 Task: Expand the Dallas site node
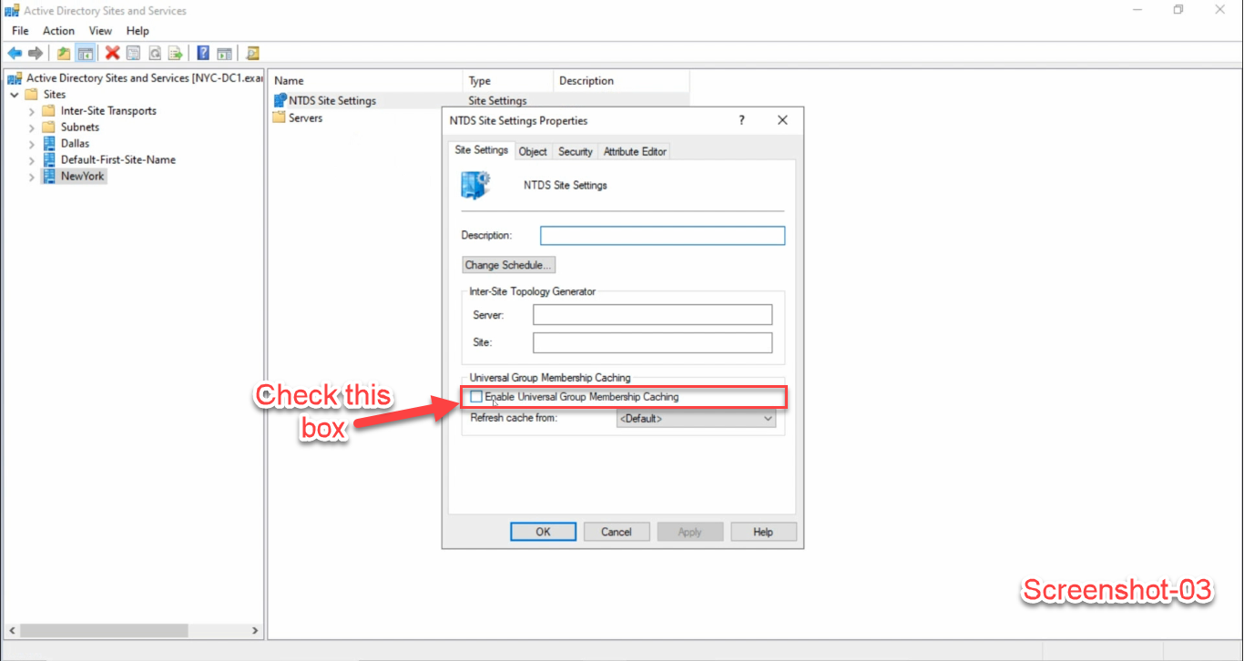click(x=32, y=143)
